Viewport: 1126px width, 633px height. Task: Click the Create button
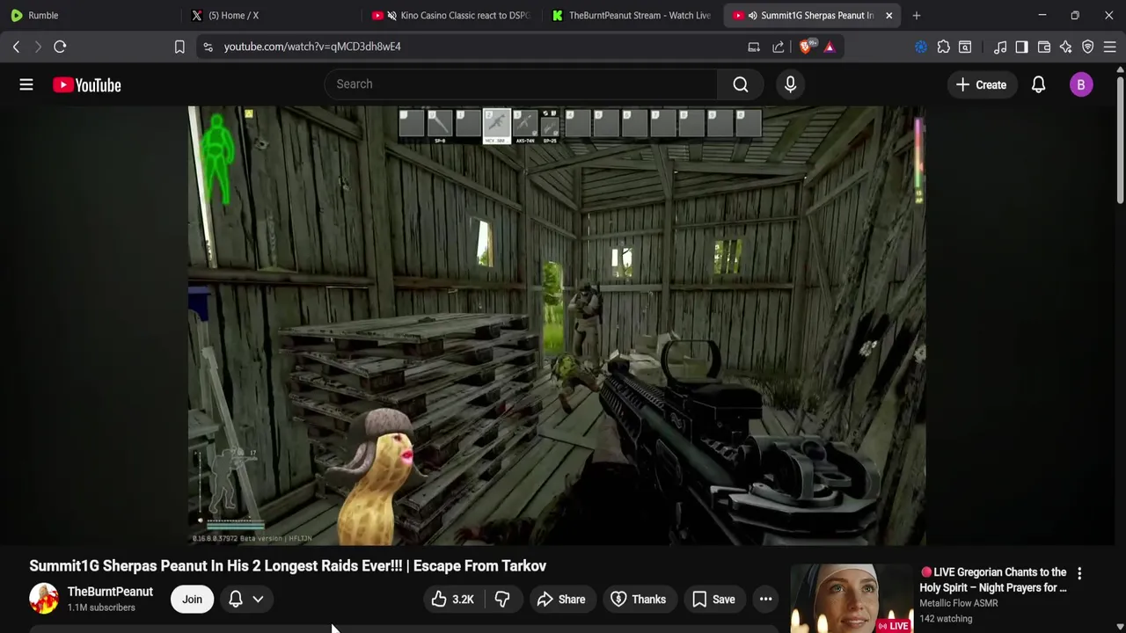tap(981, 84)
